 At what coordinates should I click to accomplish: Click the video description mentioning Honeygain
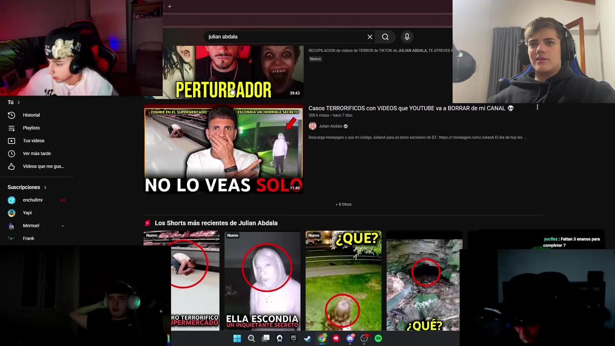coord(418,137)
